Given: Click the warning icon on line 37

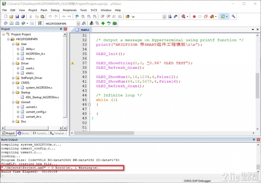Looking at the screenshot, I should pos(72,63).
